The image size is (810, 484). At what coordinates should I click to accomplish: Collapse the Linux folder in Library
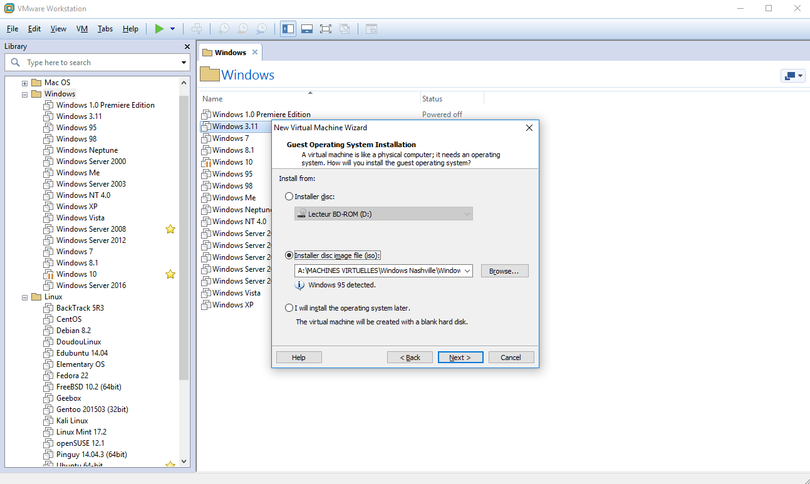coord(24,297)
